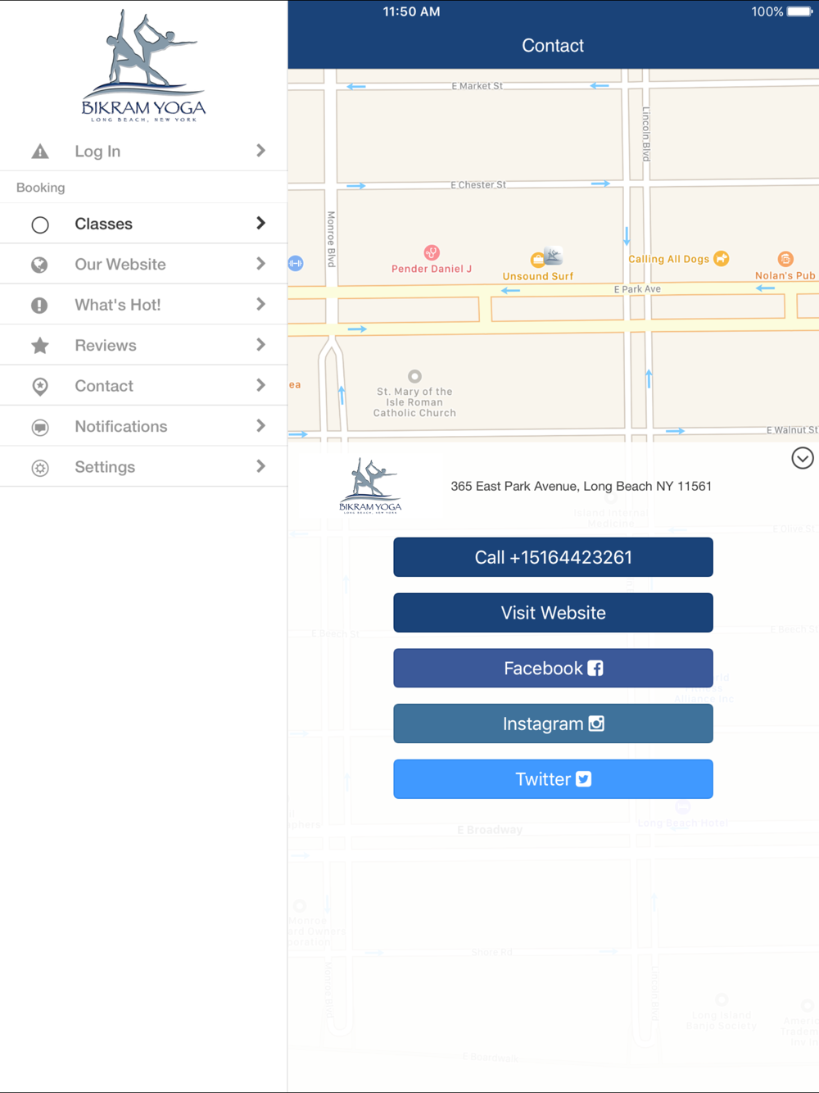This screenshot has width=819, height=1093.
Task: Select Settings menu item
Action: click(143, 467)
